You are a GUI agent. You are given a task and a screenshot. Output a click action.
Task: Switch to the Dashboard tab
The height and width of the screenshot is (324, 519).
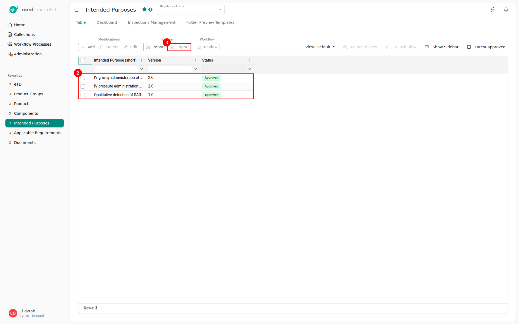pos(107,22)
